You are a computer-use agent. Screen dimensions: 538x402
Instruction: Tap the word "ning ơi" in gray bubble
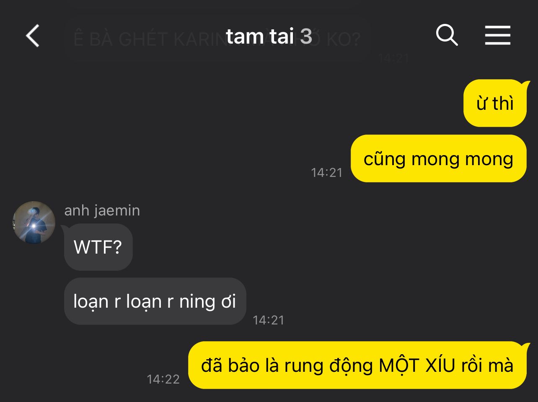(207, 301)
